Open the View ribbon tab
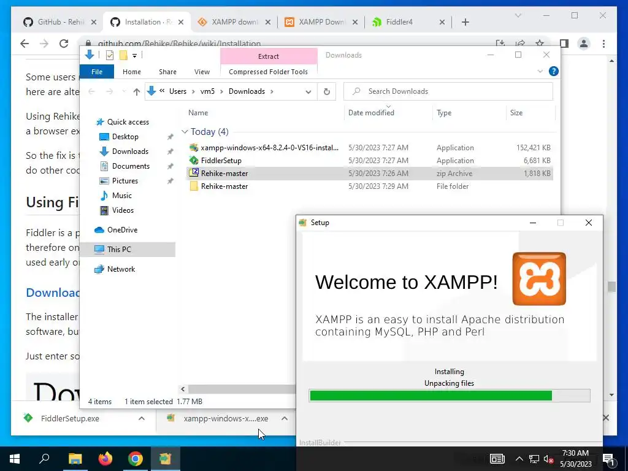The width and height of the screenshot is (628, 471). coord(202,72)
